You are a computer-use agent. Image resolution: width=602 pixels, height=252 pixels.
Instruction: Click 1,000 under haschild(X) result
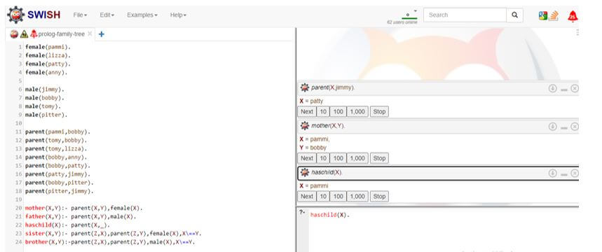[357, 197]
